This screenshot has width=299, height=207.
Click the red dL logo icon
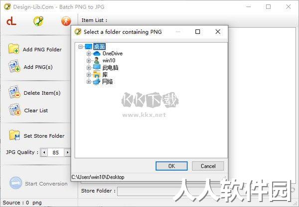[11, 21]
